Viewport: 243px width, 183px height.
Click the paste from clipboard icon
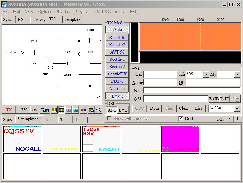click(x=91, y=110)
